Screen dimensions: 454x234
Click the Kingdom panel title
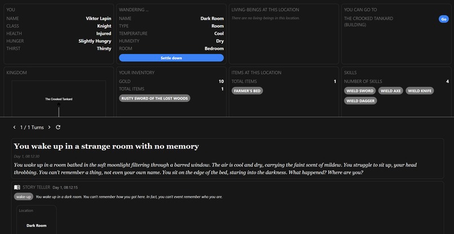(16, 73)
